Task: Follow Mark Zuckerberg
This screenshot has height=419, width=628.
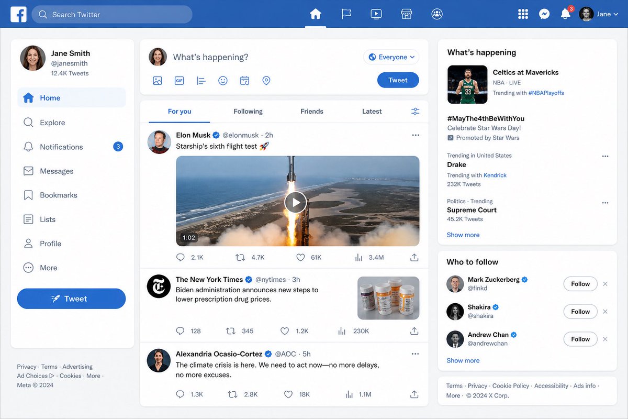Action: [580, 284]
